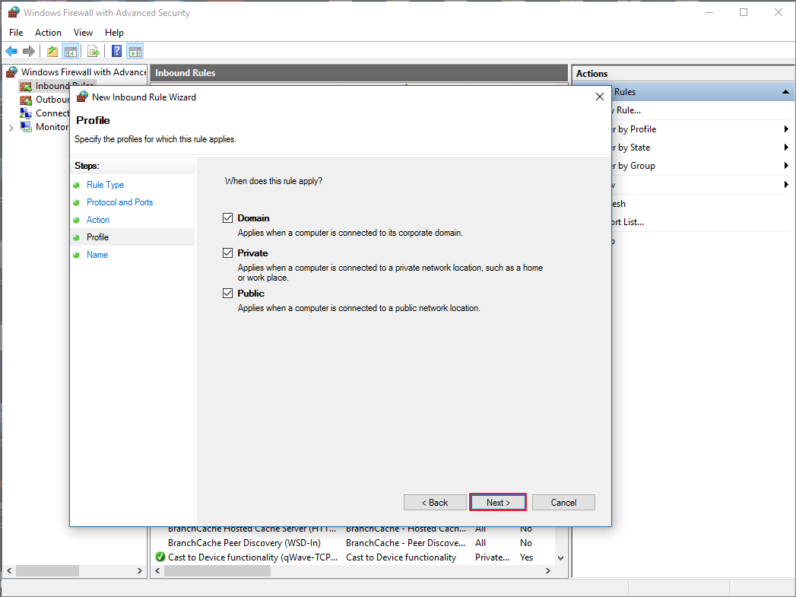This screenshot has width=796, height=597.
Task: Open the Action menu
Action: click(48, 33)
